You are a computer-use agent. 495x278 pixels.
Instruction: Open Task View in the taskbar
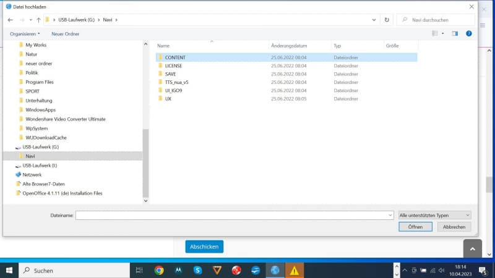tap(139, 271)
